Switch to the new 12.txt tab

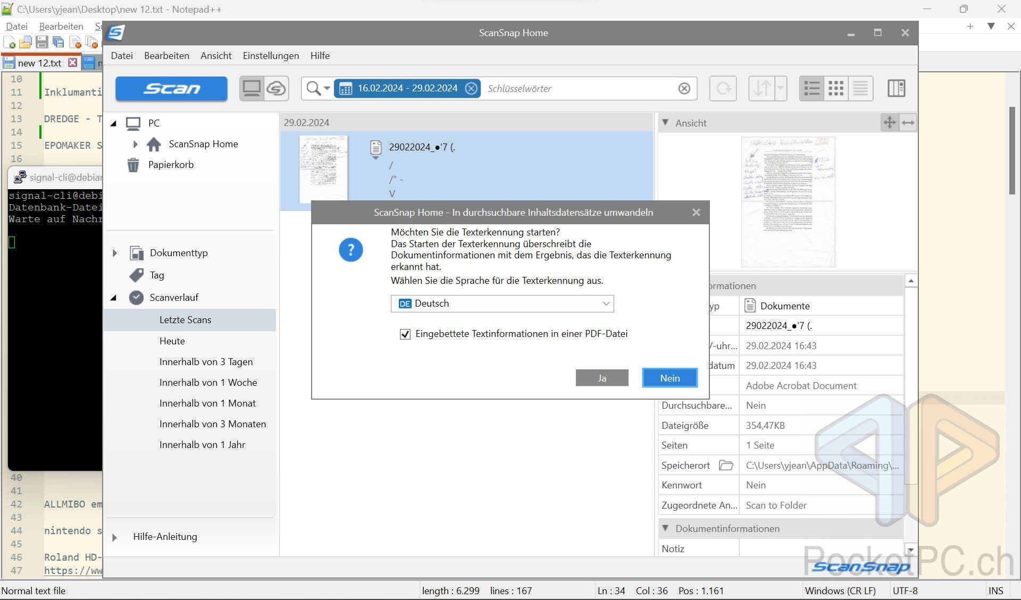point(40,63)
